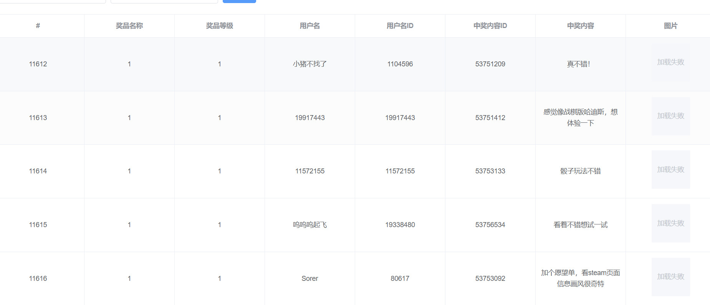Click the 奖品等级 column header

(220, 26)
